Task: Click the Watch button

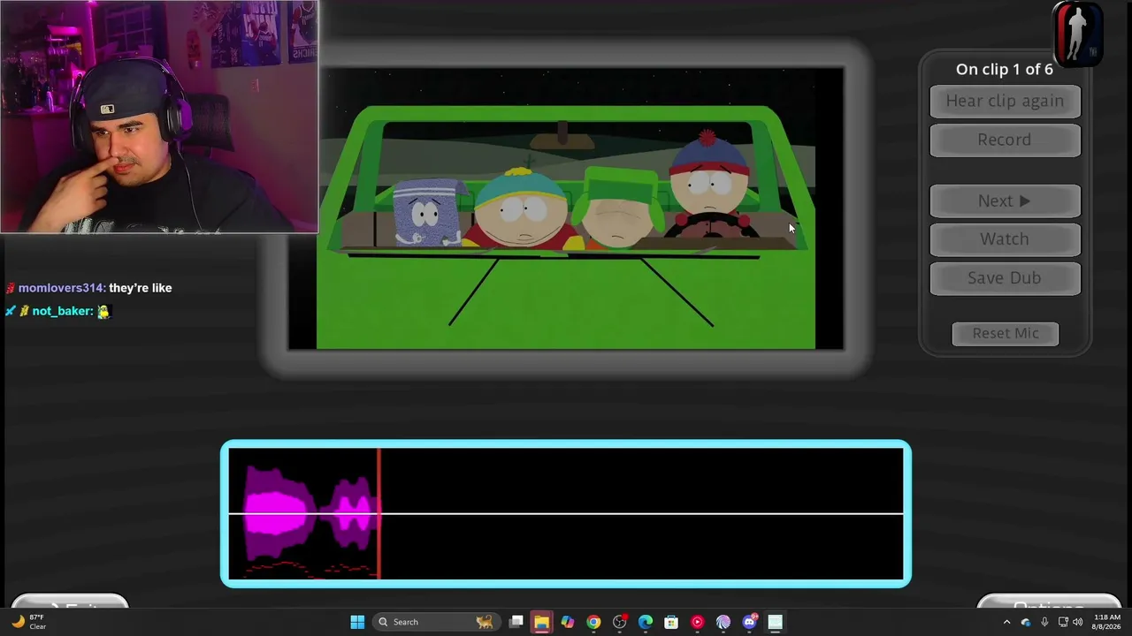Action: (1005, 239)
